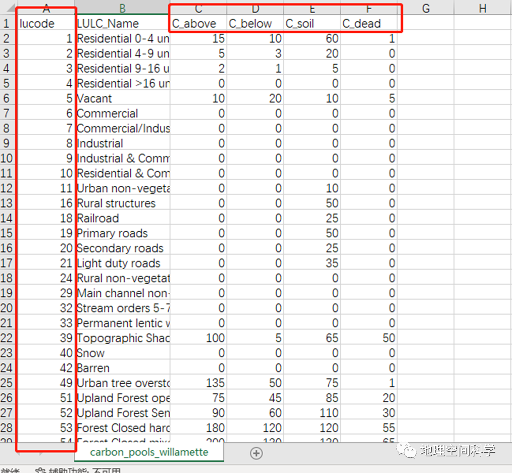
Task: Select lucode value 16 in row 13
Action: pyautogui.click(x=46, y=203)
